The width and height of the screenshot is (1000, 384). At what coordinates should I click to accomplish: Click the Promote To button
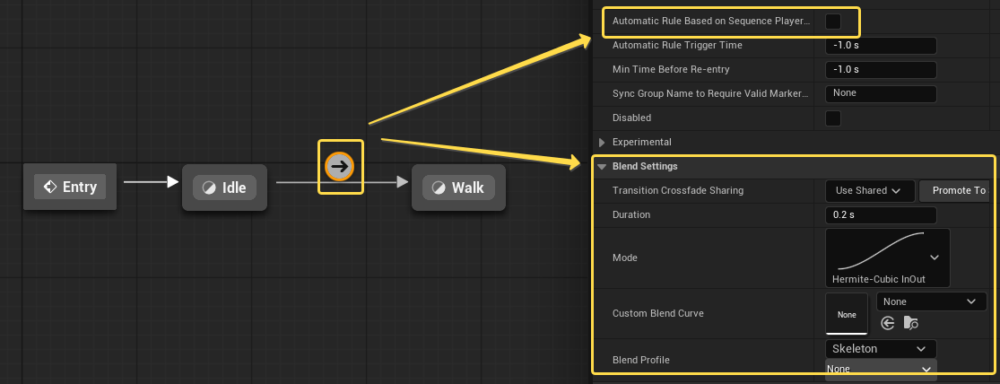(958, 190)
